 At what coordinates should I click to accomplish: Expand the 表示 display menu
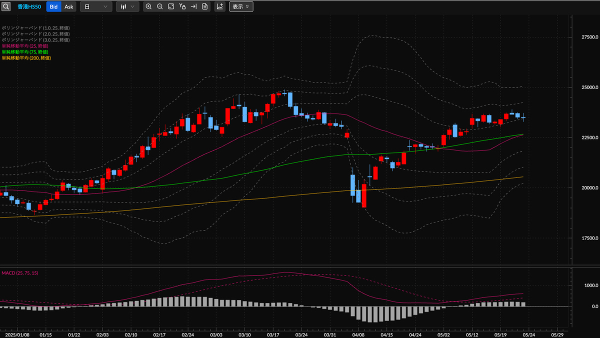click(241, 6)
